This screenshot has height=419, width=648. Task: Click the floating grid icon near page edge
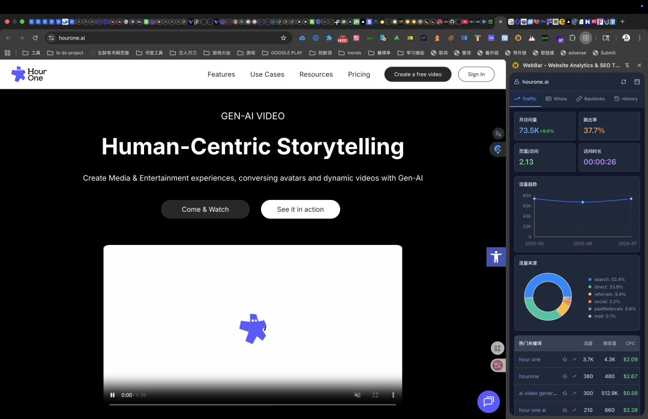pyautogui.click(x=497, y=348)
